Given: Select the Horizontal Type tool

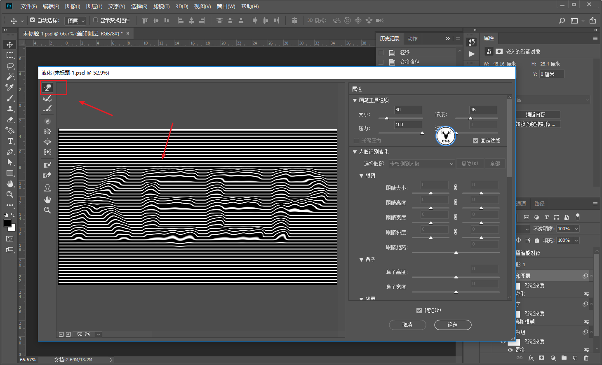Looking at the screenshot, I should click(x=10, y=141).
